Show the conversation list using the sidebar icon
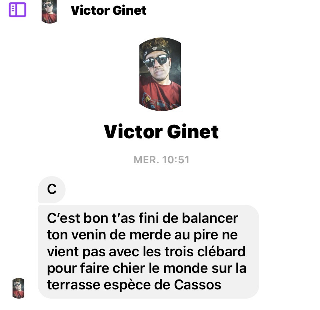The height and width of the screenshot is (310, 320). [18, 10]
